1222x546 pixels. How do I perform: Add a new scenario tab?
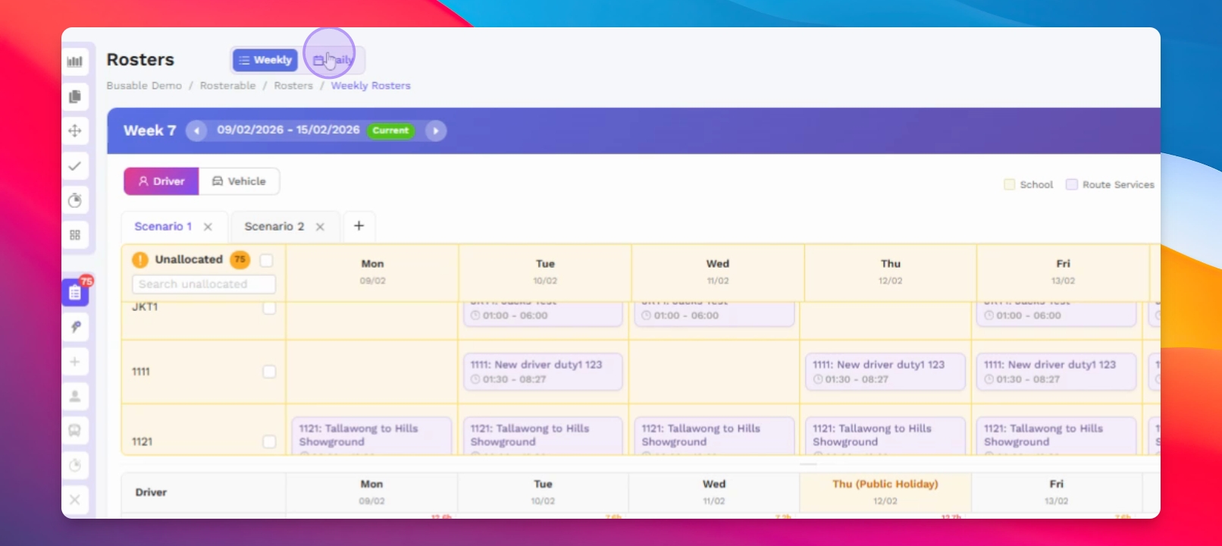359,226
